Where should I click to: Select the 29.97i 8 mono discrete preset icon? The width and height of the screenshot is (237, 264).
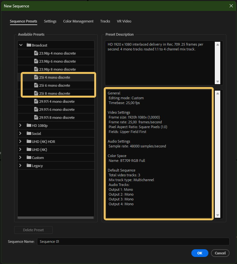pyautogui.click(x=36, y=118)
